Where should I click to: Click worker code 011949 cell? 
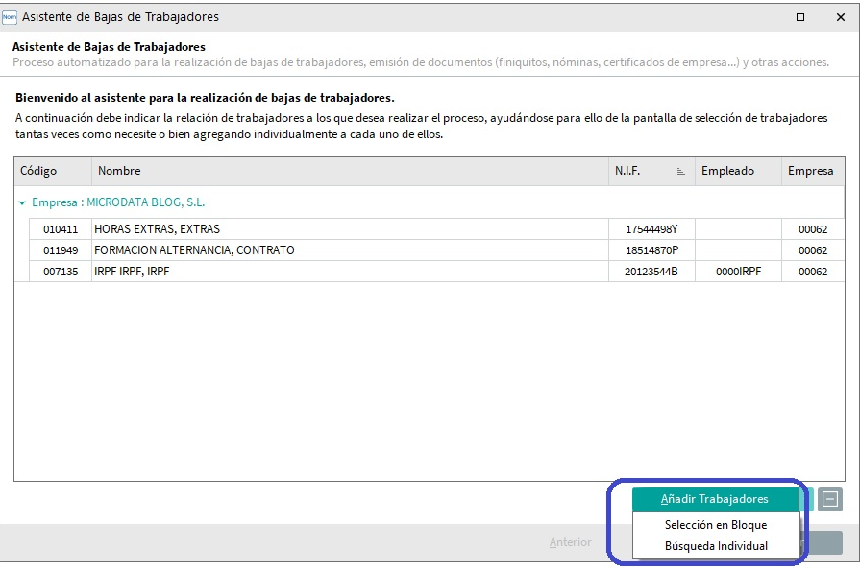61,250
